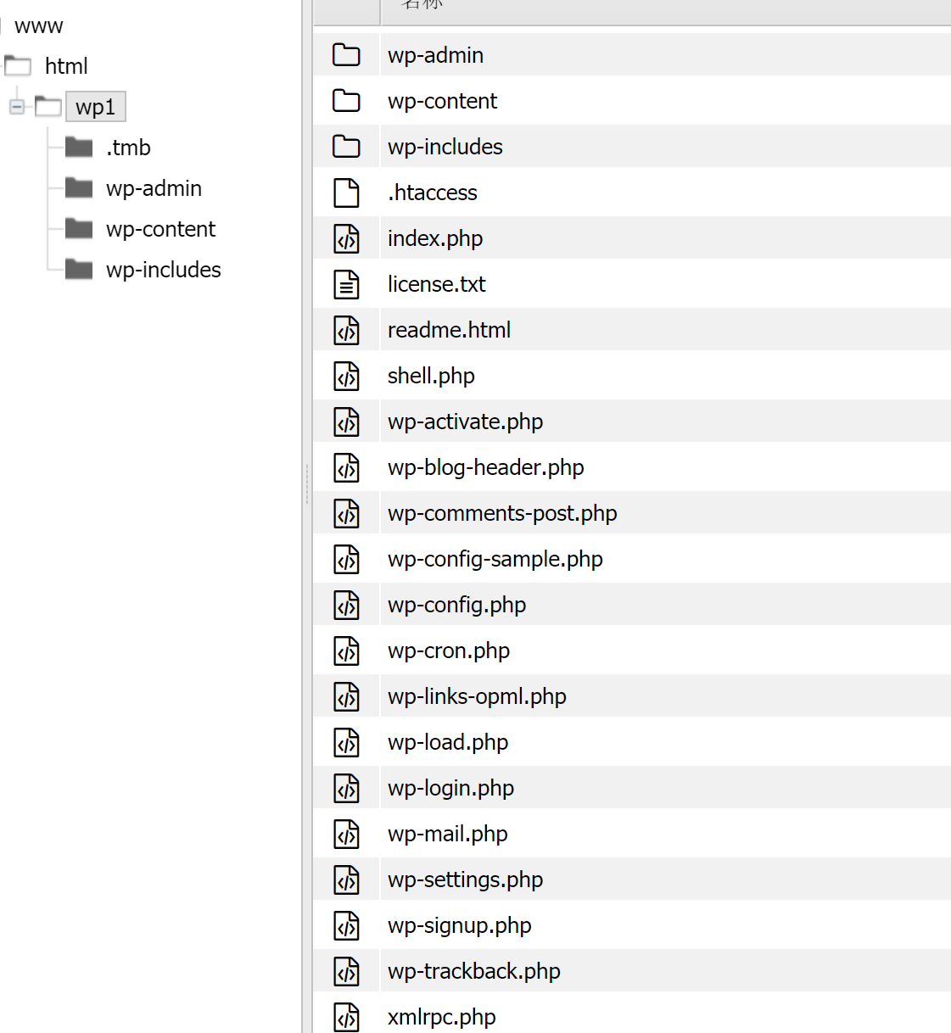
Task: Select the wp-mail.php file name
Action: tap(448, 834)
